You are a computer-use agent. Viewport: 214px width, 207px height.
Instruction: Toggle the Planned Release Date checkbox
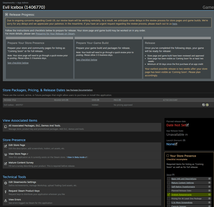pos(169,191)
